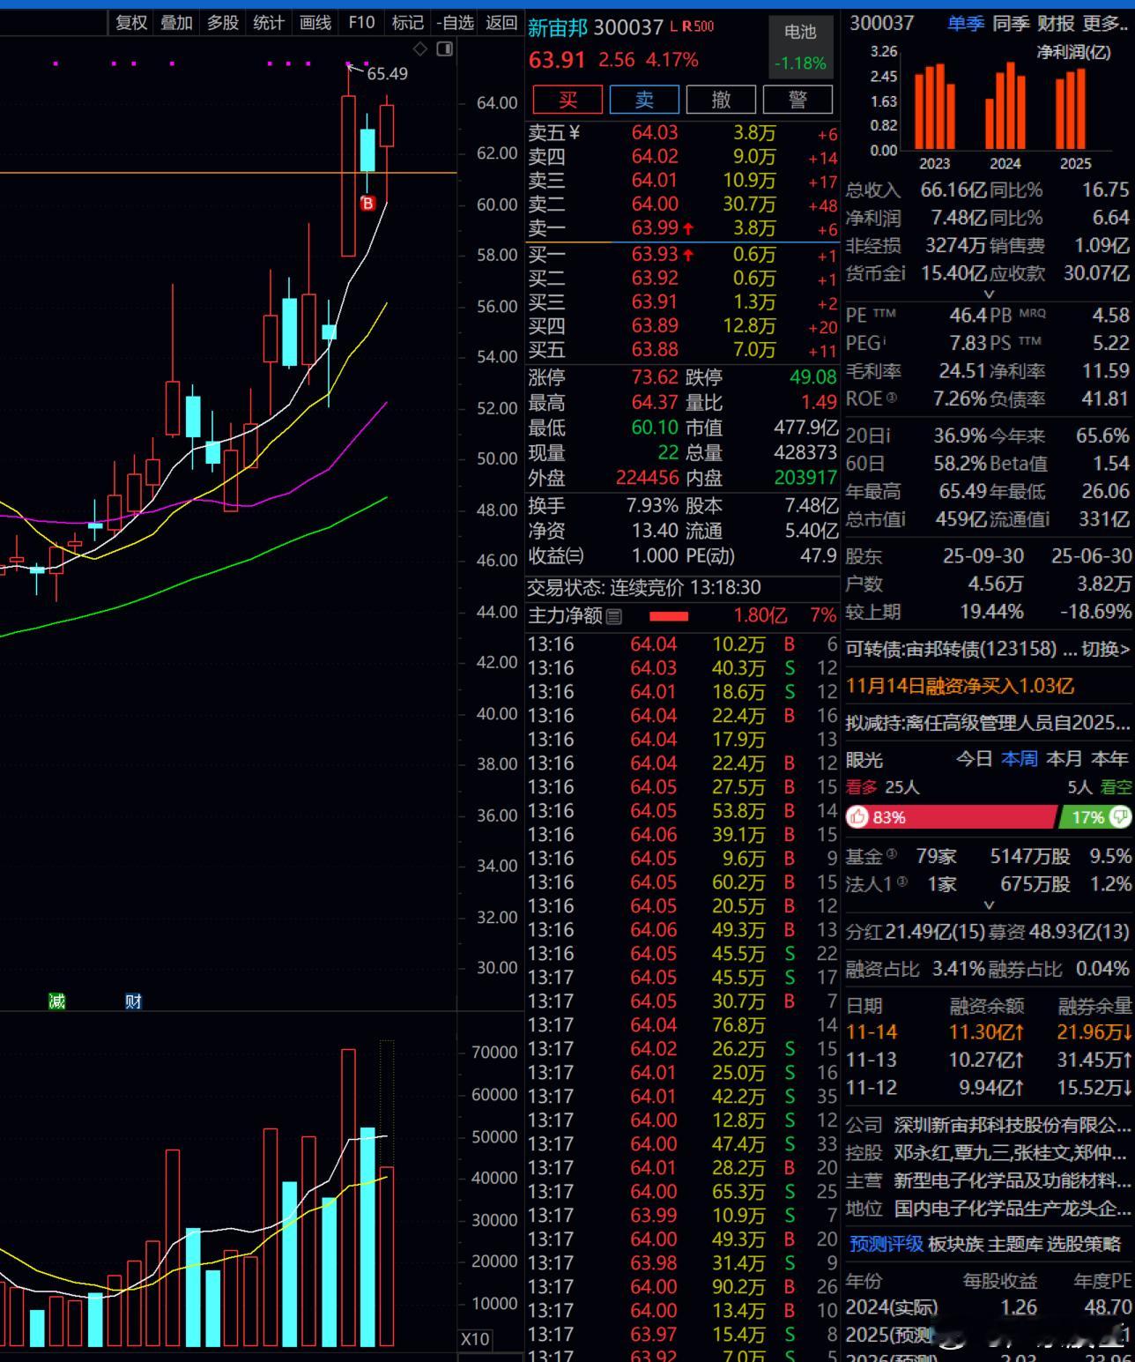The image size is (1135, 1362).
Task: Click the L level-2 badge next to stock code
Action: click(x=674, y=27)
